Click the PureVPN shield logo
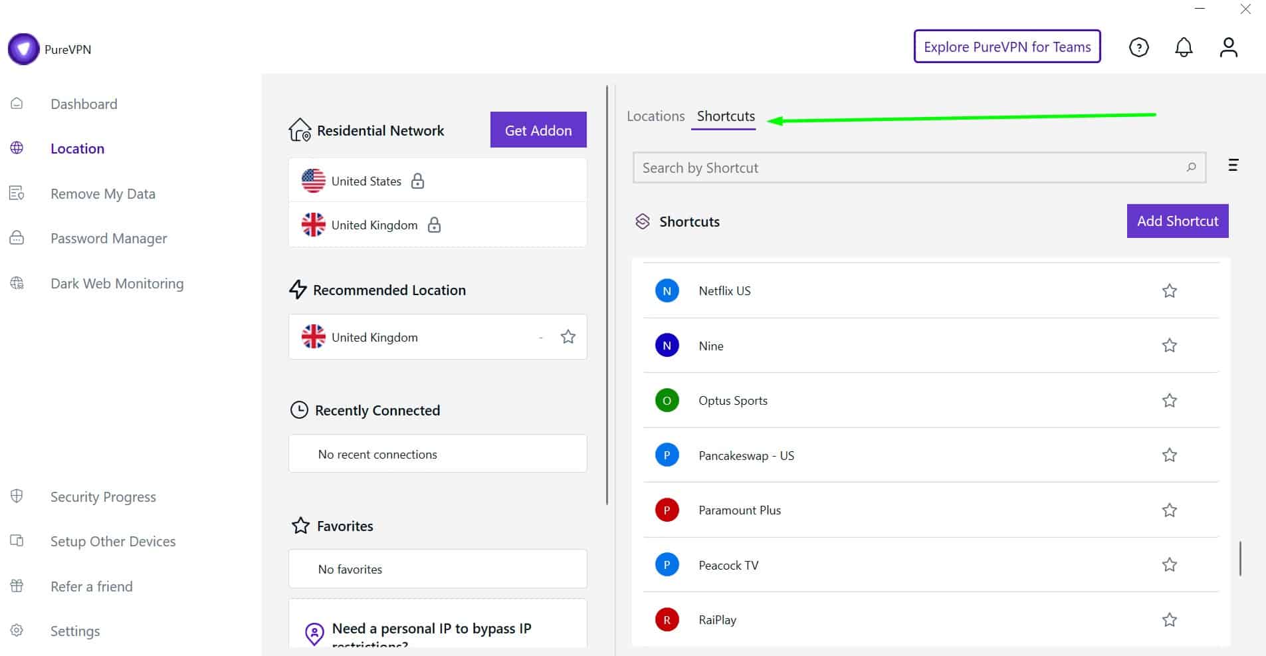 tap(24, 49)
